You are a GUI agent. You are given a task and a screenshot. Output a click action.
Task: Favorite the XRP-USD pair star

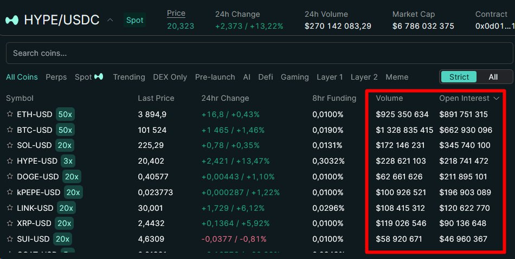[x=10, y=223]
